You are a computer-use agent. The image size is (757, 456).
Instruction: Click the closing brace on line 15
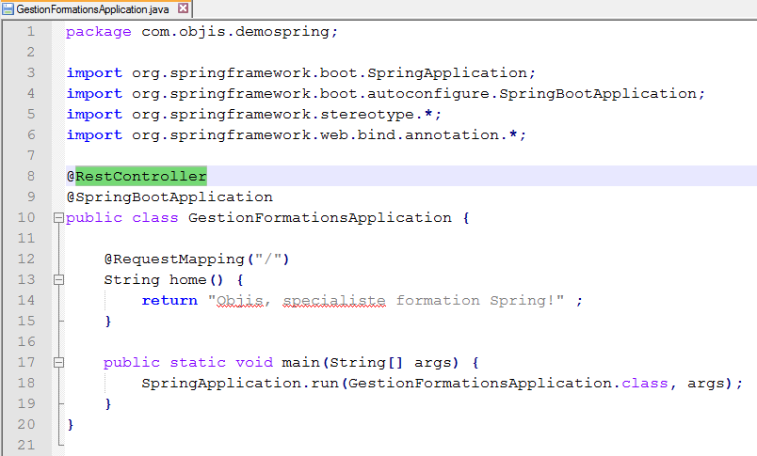[x=108, y=322]
